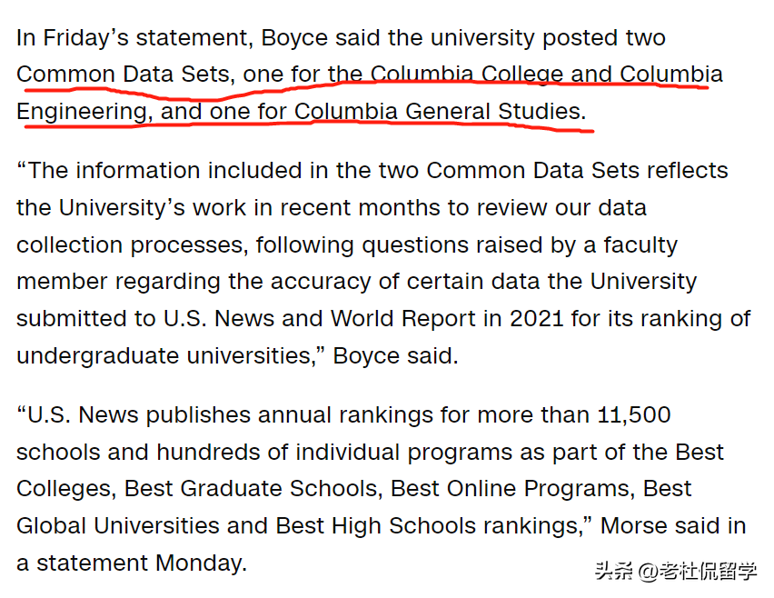Click the underlined "Columbia General Studies" text
Image resolution: width=774 pixels, height=598 pixels.
pyautogui.click(x=437, y=111)
